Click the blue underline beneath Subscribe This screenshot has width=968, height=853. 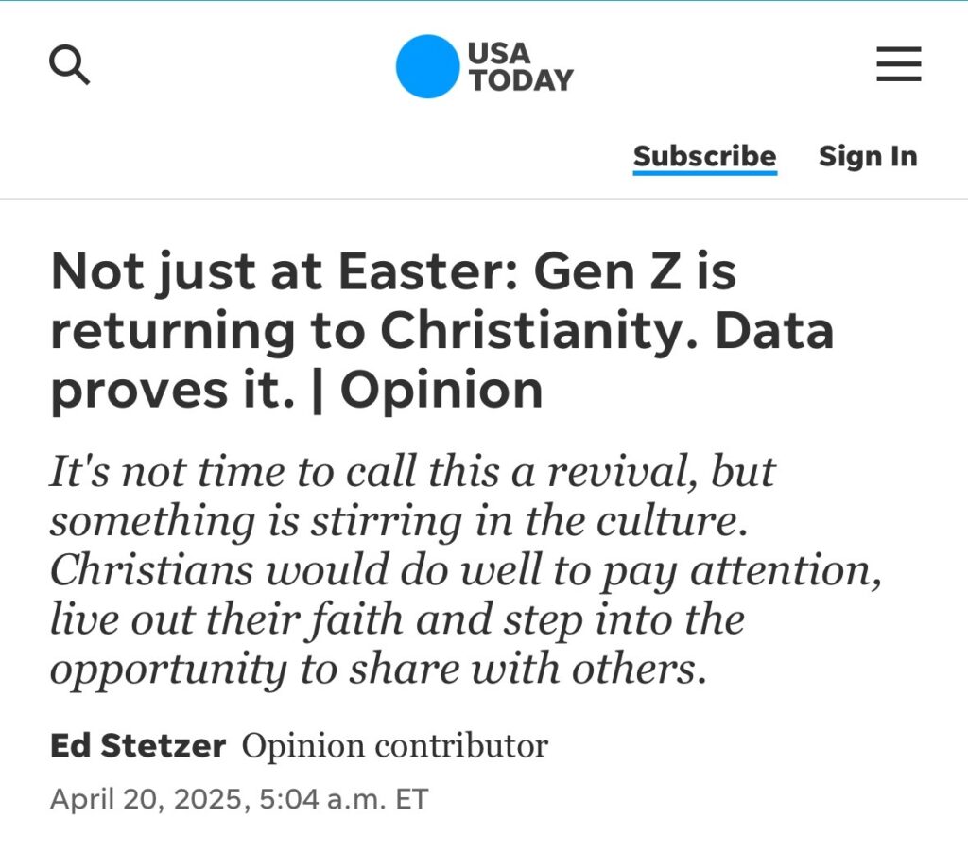click(705, 172)
